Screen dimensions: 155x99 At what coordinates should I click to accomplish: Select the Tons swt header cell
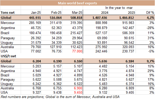click(8, 13)
